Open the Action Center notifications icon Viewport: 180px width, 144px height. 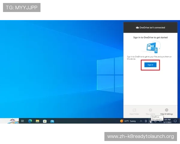point(175,121)
